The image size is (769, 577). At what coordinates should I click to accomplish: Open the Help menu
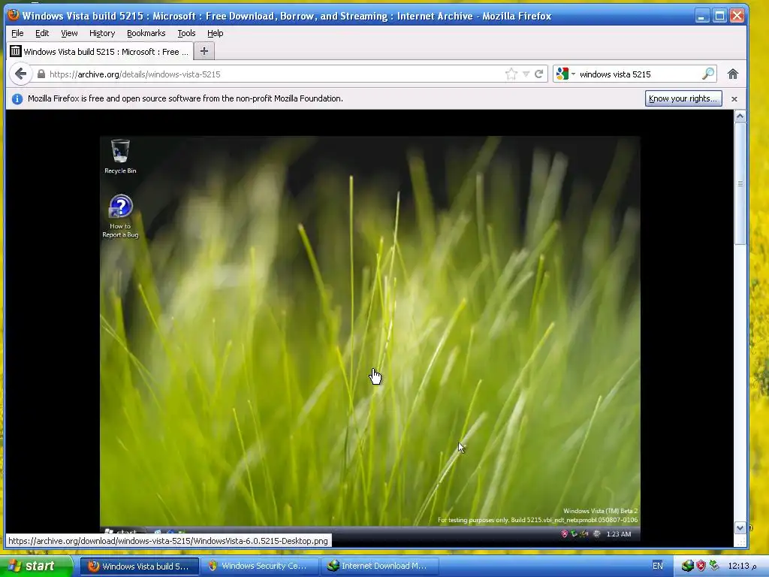pyautogui.click(x=216, y=33)
